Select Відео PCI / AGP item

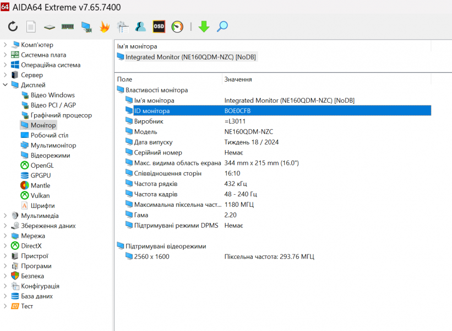[53, 105]
